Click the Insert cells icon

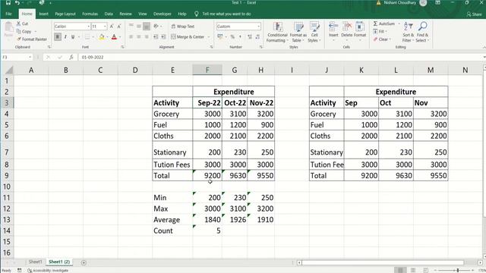[333, 27]
